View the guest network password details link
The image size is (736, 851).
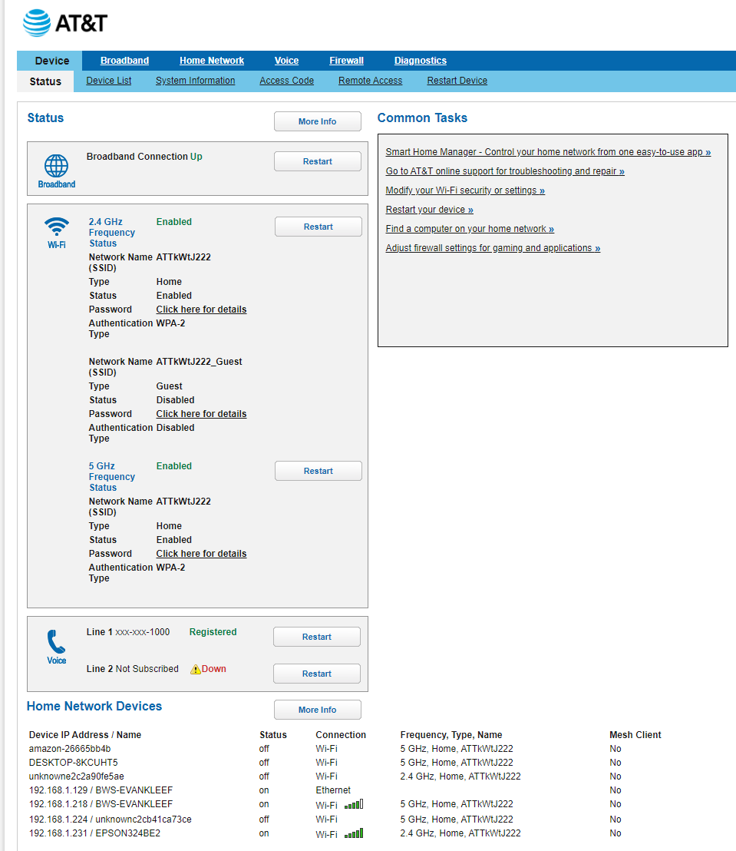pos(201,414)
